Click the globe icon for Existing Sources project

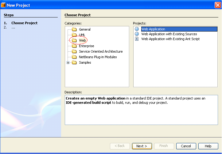pyautogui.click(x=137, y=34)
